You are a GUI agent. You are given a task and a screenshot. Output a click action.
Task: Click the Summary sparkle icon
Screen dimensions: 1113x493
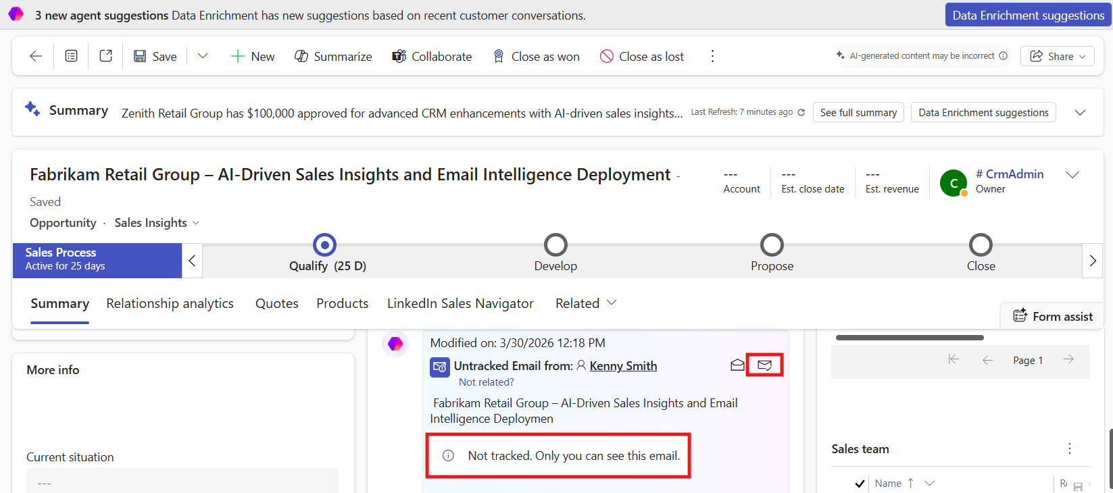pyautogui.click(x=32, y=109)
